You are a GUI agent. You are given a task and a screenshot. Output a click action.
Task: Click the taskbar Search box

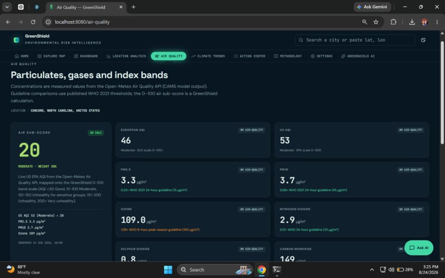[x=215, y=270]
